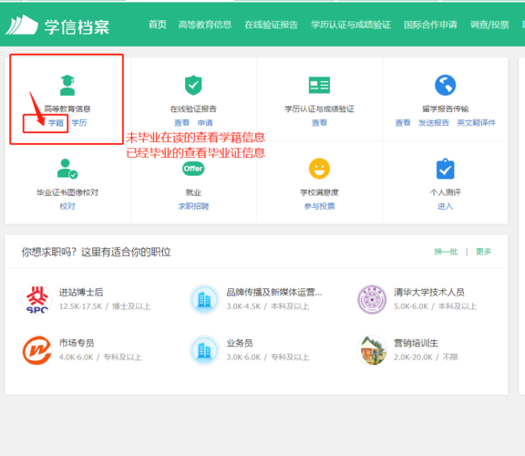Image resolution: width=525 pixels, height=456 pixels.
Task: Click the 在线验证报告 card title
Action: pos(193,109)
